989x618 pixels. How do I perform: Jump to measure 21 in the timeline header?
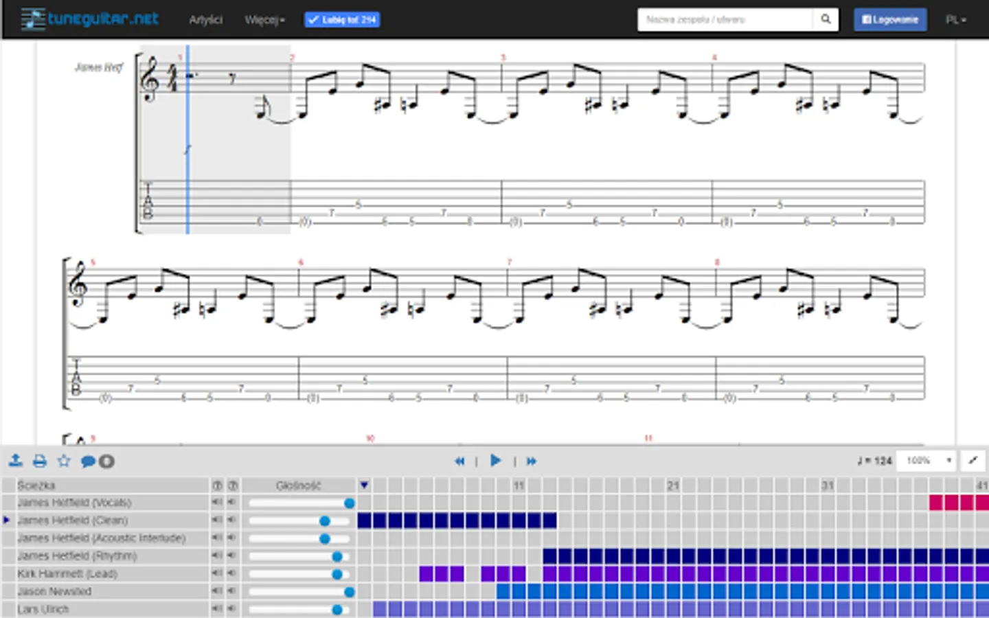[673, 485]
